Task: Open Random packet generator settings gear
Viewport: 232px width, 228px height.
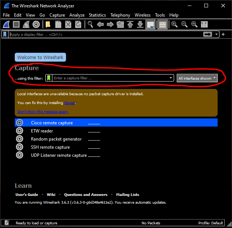Action: point(20,139)
